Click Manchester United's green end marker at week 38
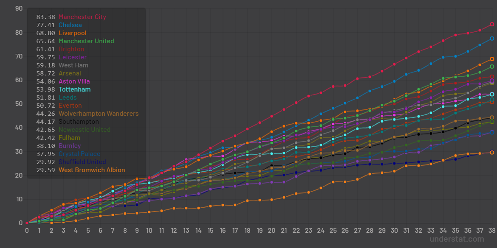The height and width of the screenshot is (248, 497). (x=492, y=67)
